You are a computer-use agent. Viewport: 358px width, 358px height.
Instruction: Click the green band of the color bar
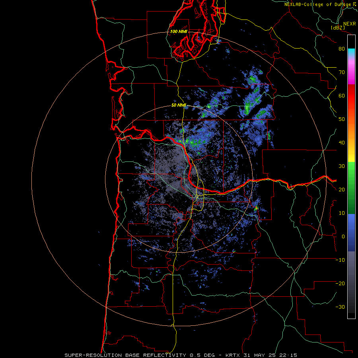tap(351, 188)
